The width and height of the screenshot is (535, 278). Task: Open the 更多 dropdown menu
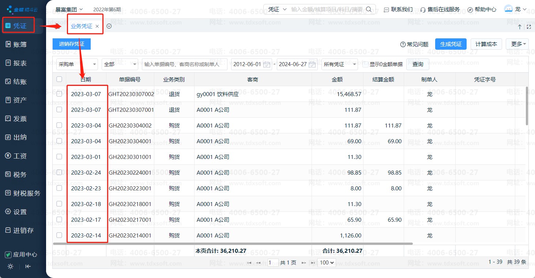click(x=517, y=44)
